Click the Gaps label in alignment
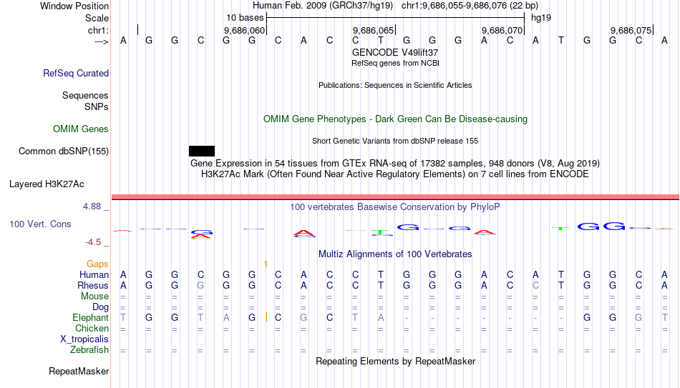This screenshot has height=388, width=680. pos(97,264)
